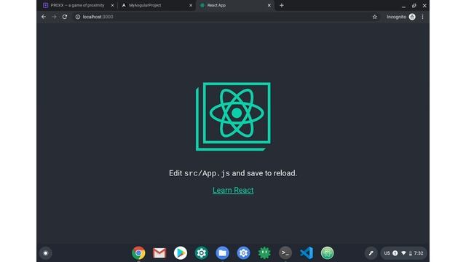466x262 pixels.
Task: Open a new browser tab
Action: click(282, 5)
